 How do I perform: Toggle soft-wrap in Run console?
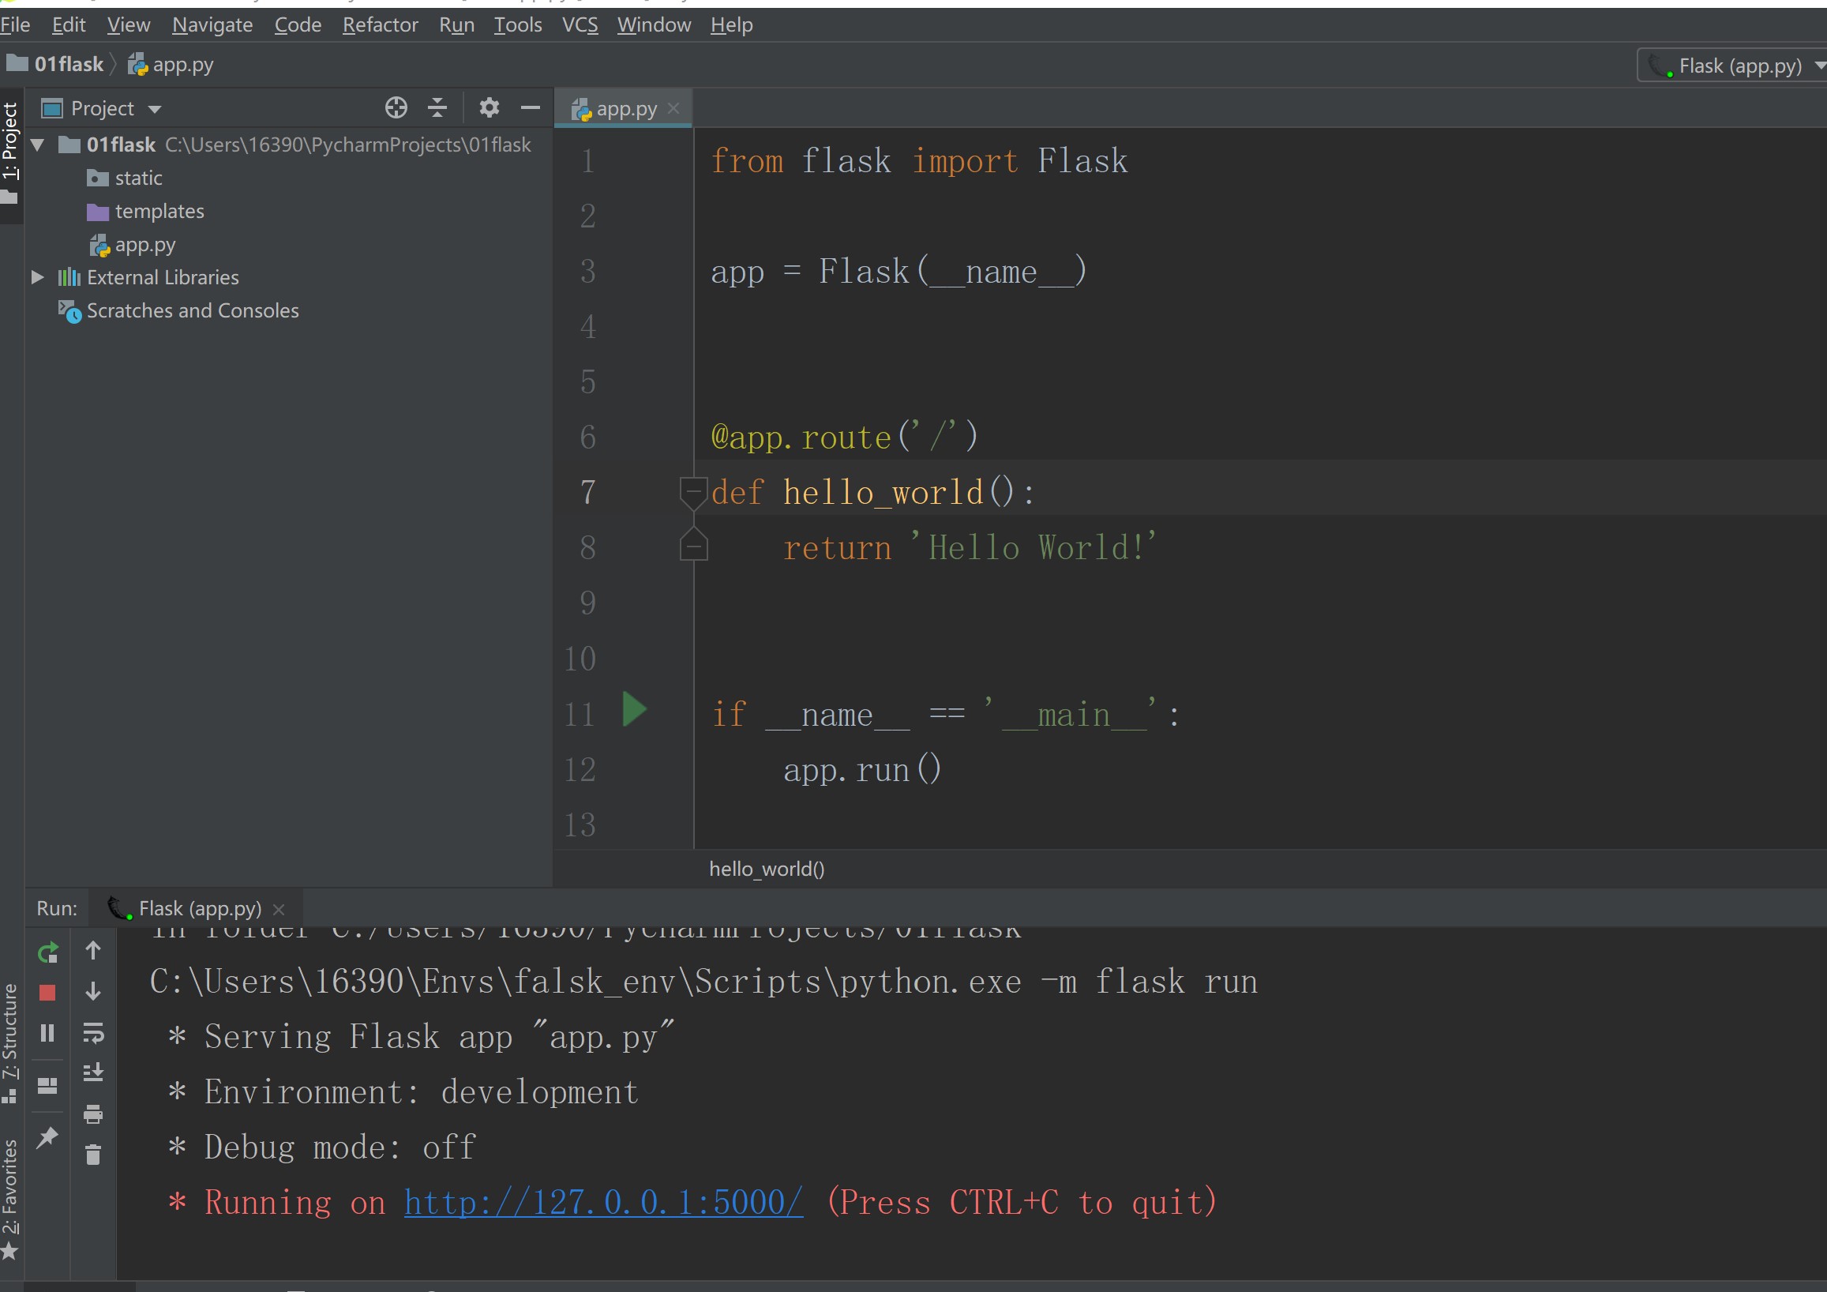click(93, 1033)
